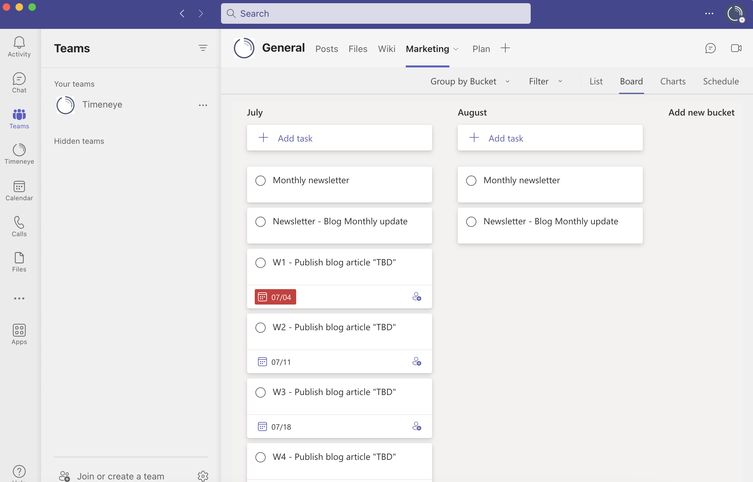Expand the Marketing tab chevron
The height and width of the screenshot is (482, 753).
[456, 49]
